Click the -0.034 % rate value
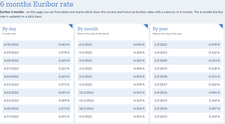Image resolution: width=225 pixels, height=124 pixels. pos(139,44)
